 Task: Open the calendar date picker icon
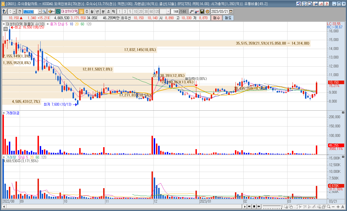231,11
